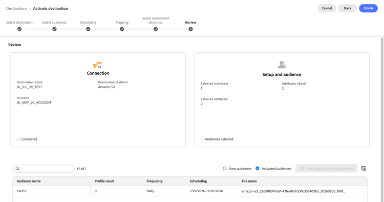The height and width of the screenshot is (202, 384).
Task: Click the Amazon S3 destination platform value
Action: pos(106,87)
